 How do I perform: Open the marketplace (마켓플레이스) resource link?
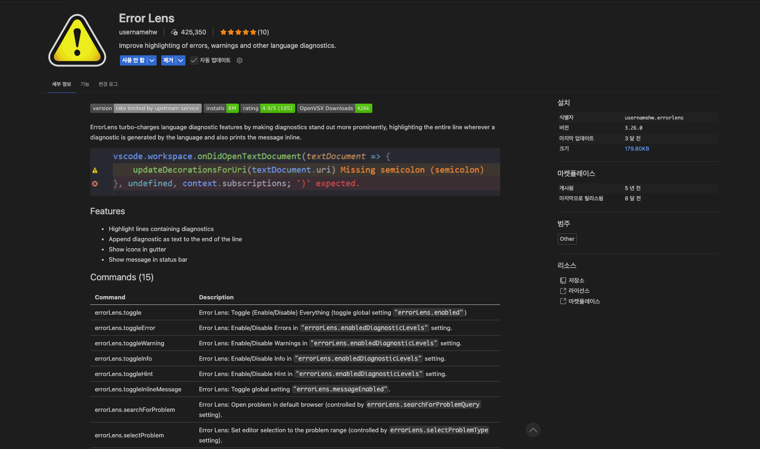click(x=584, y=301)
